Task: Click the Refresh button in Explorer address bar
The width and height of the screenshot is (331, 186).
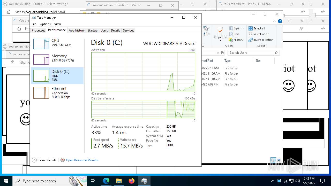Action: click(222, 53)
